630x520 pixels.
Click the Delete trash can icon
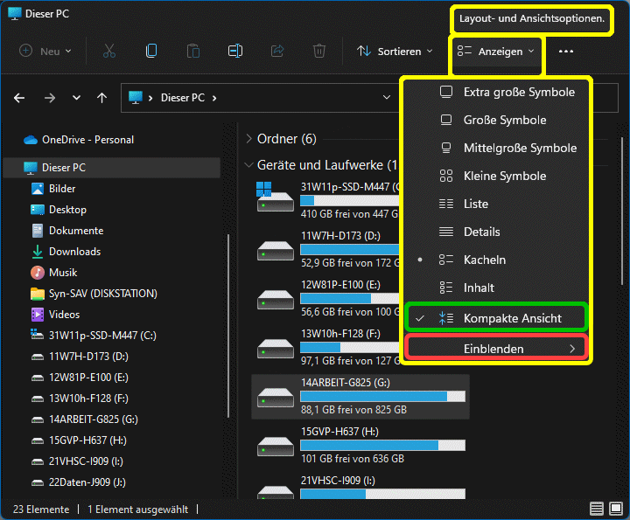coord(319,52)
